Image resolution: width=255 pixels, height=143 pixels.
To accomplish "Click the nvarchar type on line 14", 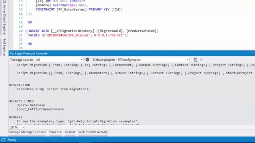I will tap(60, 5).
